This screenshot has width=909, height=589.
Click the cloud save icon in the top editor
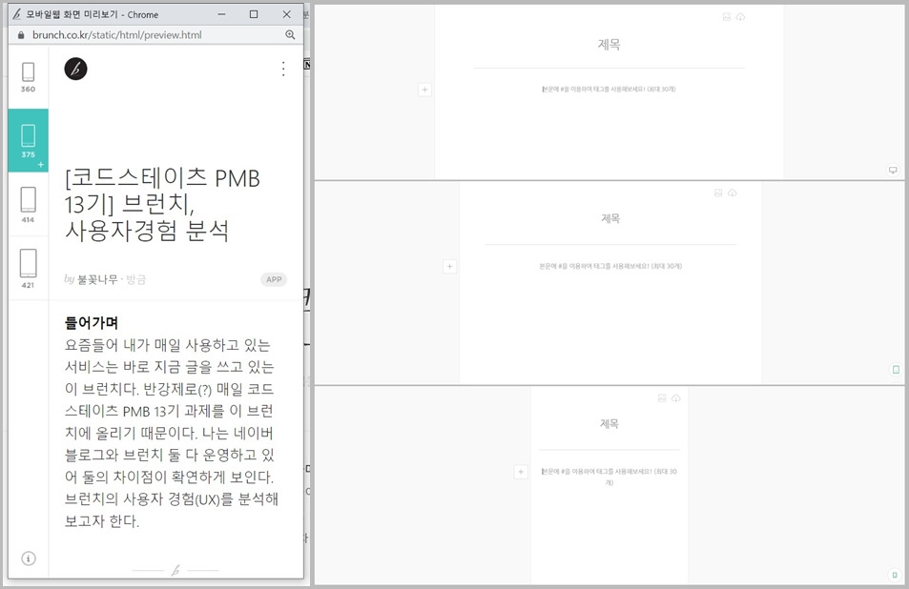click(x=740, y=16)
